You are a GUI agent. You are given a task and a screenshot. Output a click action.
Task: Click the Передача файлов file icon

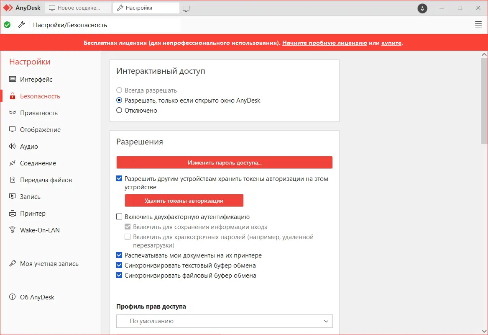pyautogui.click(x=11, y=180)
